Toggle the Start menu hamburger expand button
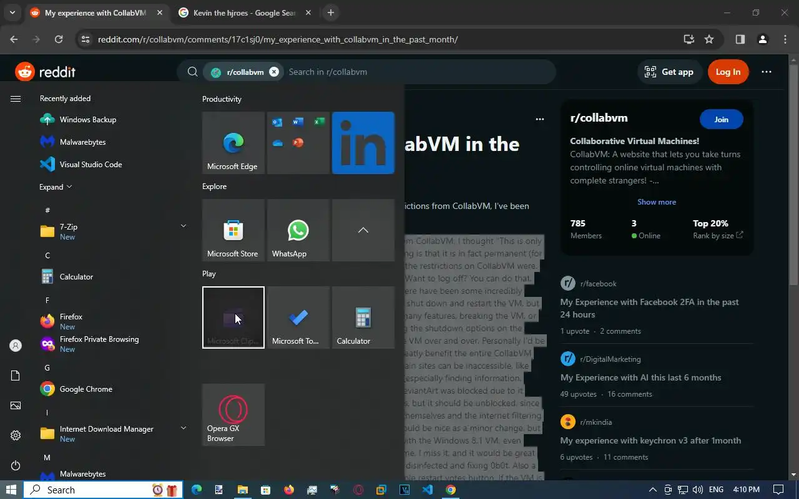The image size is (799, 499). pyautogui.click(x=16, y=99)
